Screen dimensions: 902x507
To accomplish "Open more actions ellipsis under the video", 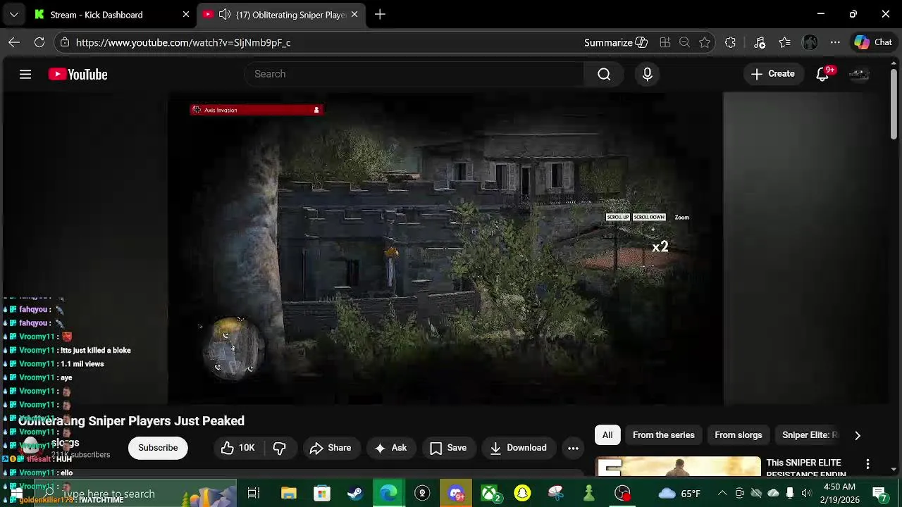I will [x=573, y=448].
